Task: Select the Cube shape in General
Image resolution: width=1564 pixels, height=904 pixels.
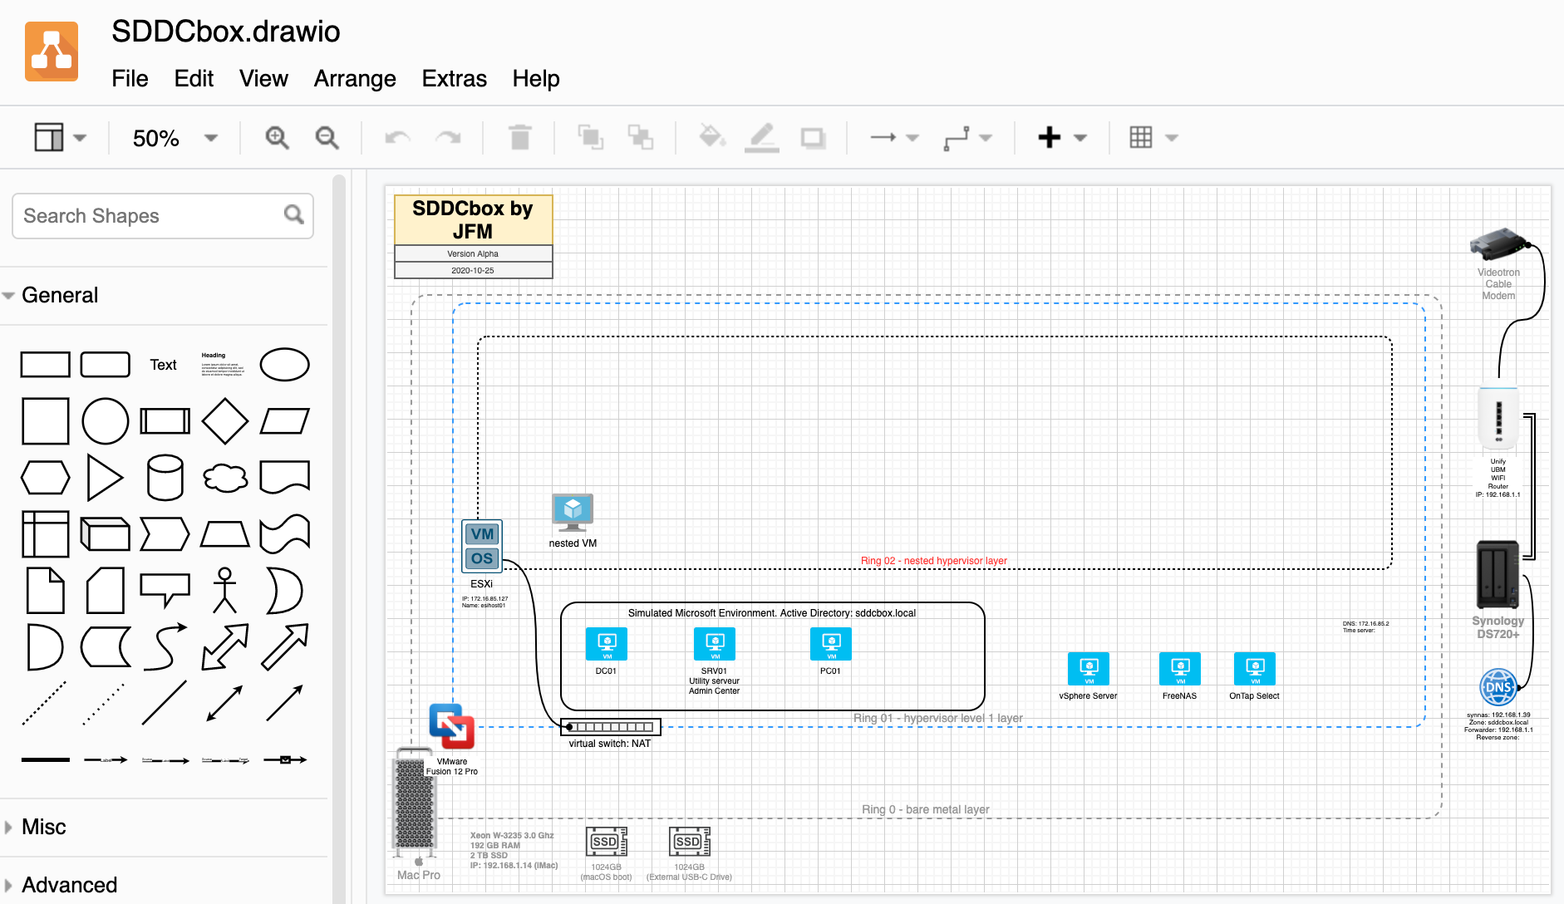Action: tap(106, 534)
